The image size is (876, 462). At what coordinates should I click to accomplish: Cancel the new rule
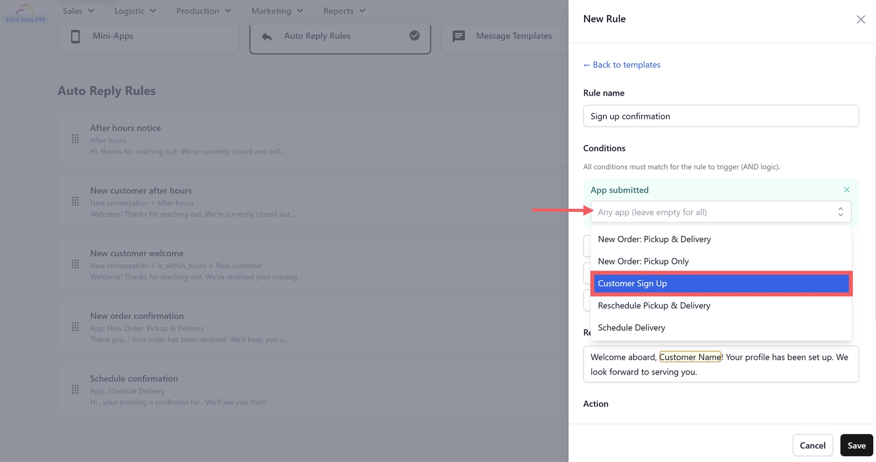[812, 446]
